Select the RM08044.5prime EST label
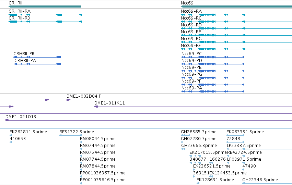This screenshot has height=185, width=292. click(98, 139)
